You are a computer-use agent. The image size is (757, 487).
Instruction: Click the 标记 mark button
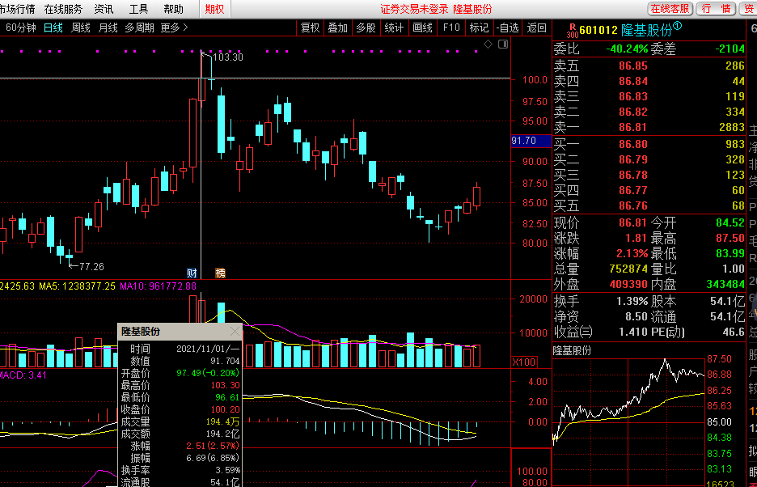click(479, 28)
